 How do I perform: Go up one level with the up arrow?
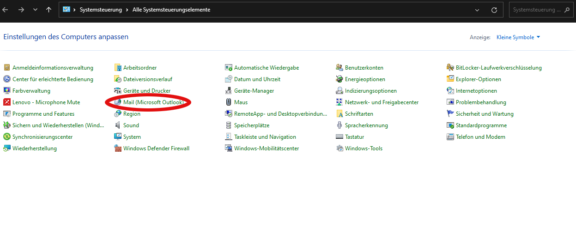click(49, 10)
